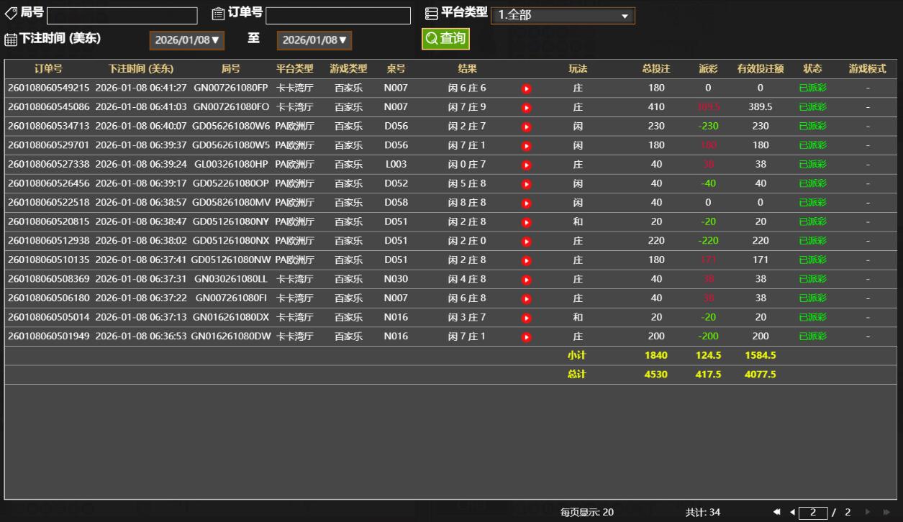This screenshot has height=522, width=903.
Task: Play video replay for order 260108060534713
Action: tap(526, 127)
